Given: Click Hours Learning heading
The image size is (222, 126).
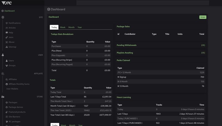Looking at the screenshot, I should [124, 97].
